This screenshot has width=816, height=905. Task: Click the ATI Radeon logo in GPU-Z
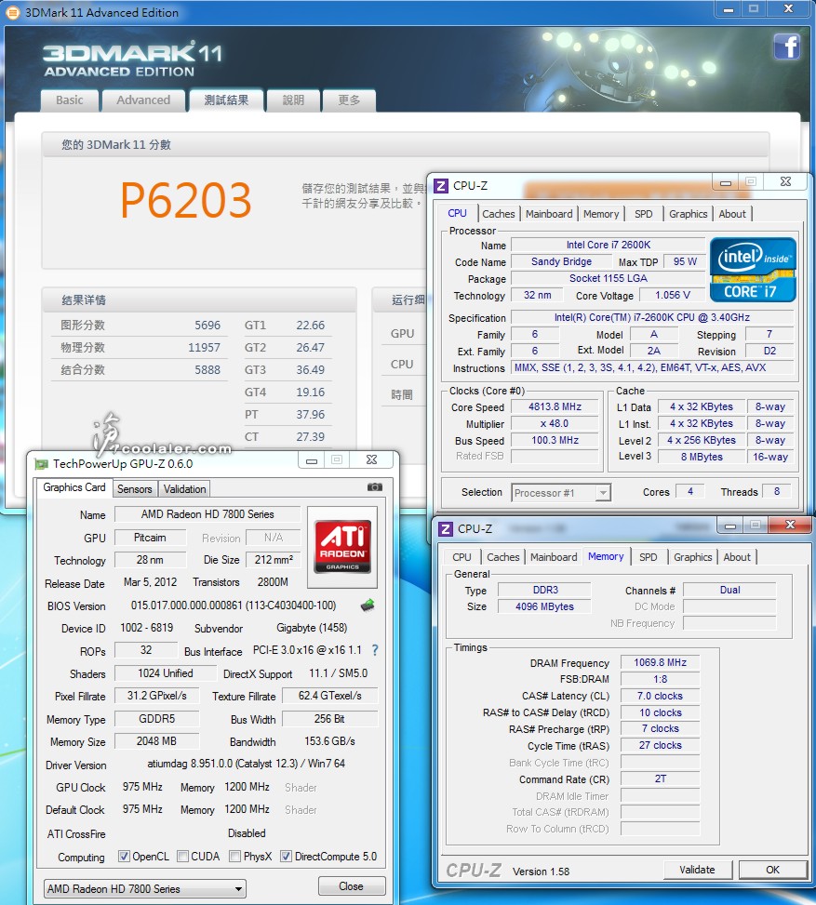[342, 547]
